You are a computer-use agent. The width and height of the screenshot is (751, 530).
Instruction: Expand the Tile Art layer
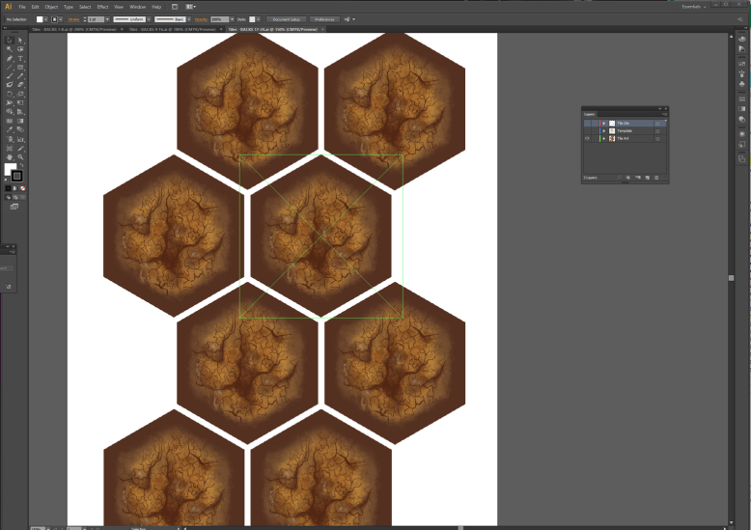tap(604, 138)
